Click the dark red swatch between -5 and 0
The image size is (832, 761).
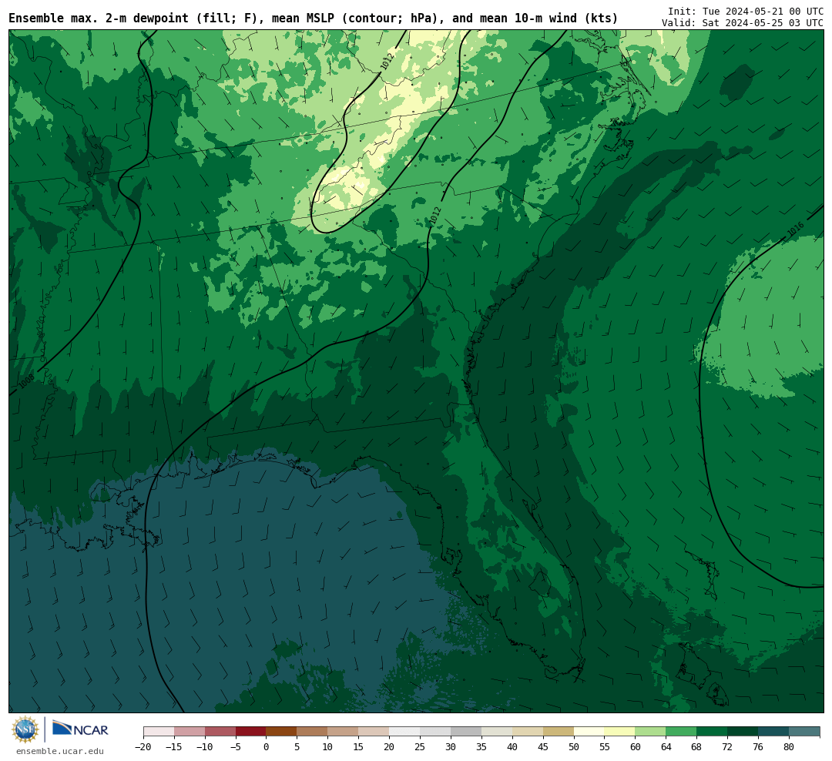(250, 732)
